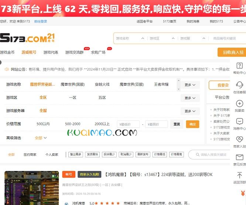Open the 我的消息 link
Screen dimensions: 246x205
point(193,21)
